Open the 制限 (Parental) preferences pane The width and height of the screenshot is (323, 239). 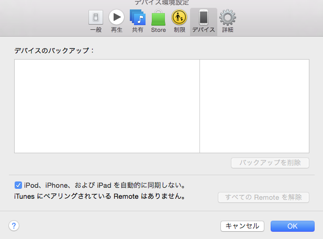(180, 21)
